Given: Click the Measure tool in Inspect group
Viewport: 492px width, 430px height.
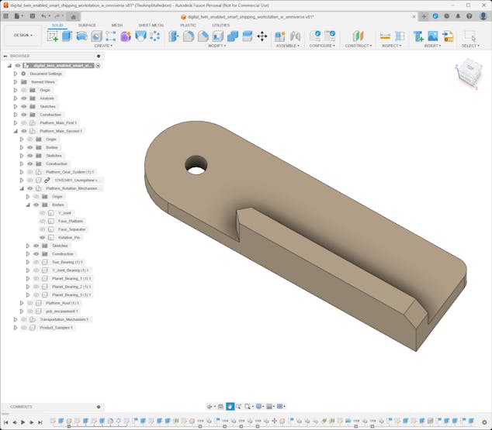Looking at the screenshot, I should (385, 36).
